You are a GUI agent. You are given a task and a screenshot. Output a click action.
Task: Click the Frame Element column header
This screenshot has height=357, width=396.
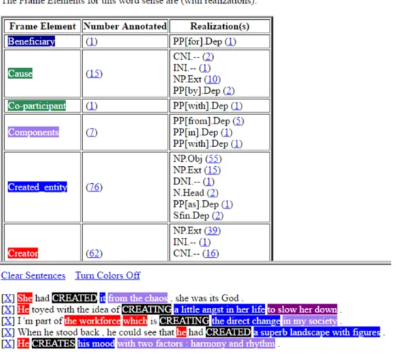43,26
